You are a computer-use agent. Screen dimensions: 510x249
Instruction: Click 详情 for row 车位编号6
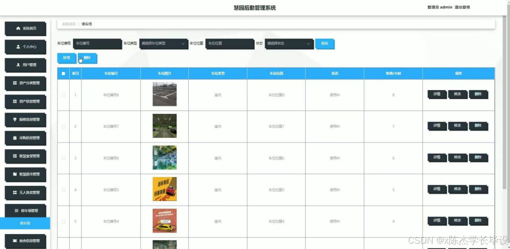click(x=437, y=157)
